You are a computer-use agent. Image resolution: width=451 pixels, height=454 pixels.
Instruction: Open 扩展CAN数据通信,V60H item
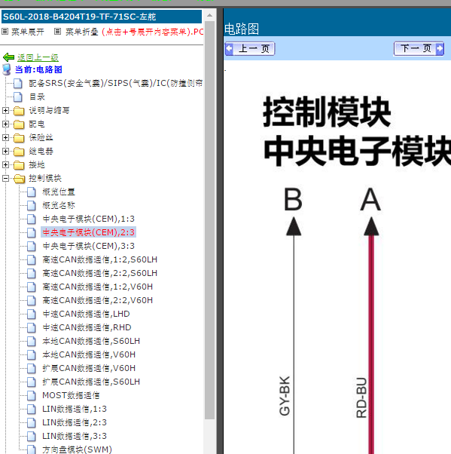tap(89, 368)
